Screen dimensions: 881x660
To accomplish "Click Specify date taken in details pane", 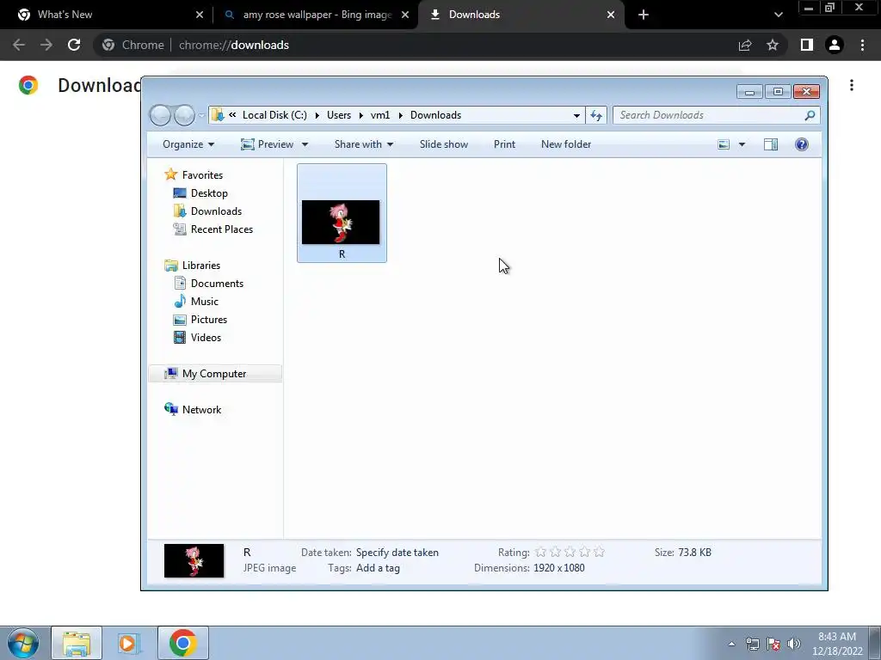I will coord(397,553).
